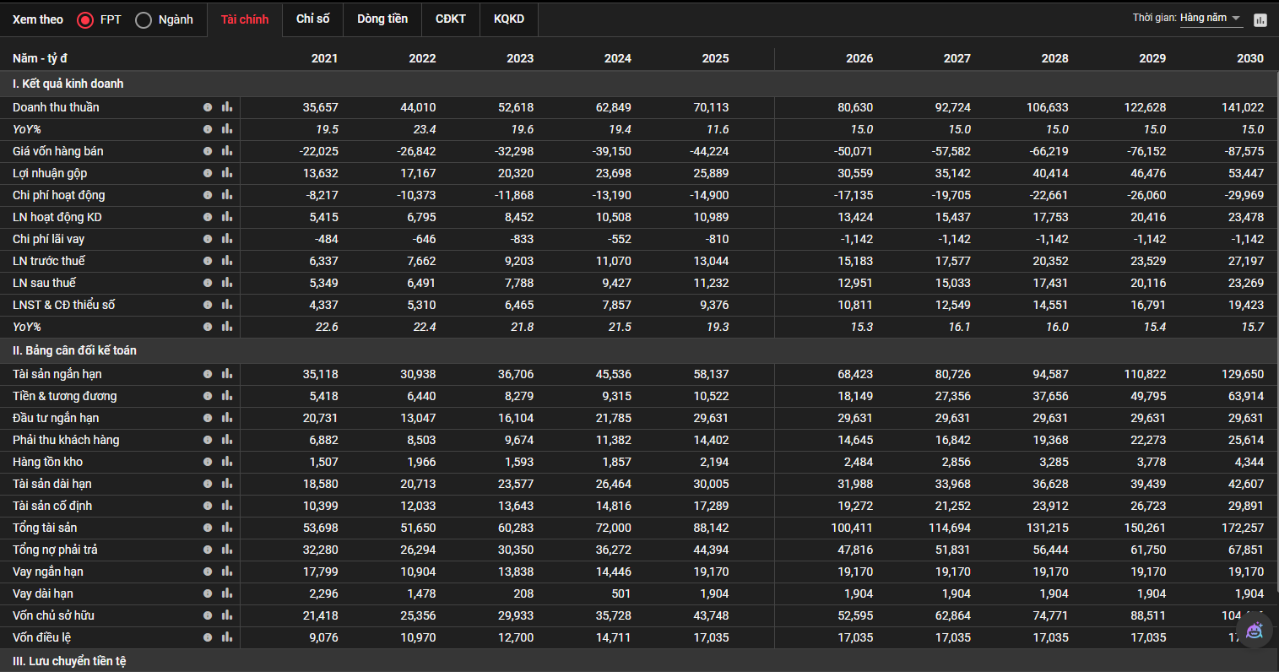Image resolution: width=1279 pixels, height=672 pixels.
Task: Click bar chart icon for Vốn chủ sở hữu
Action: pyautogui.click(x=226, y=615)
